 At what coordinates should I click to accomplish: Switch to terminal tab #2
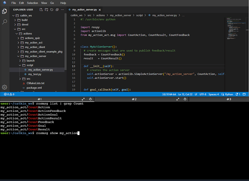[x=134, y=99]
